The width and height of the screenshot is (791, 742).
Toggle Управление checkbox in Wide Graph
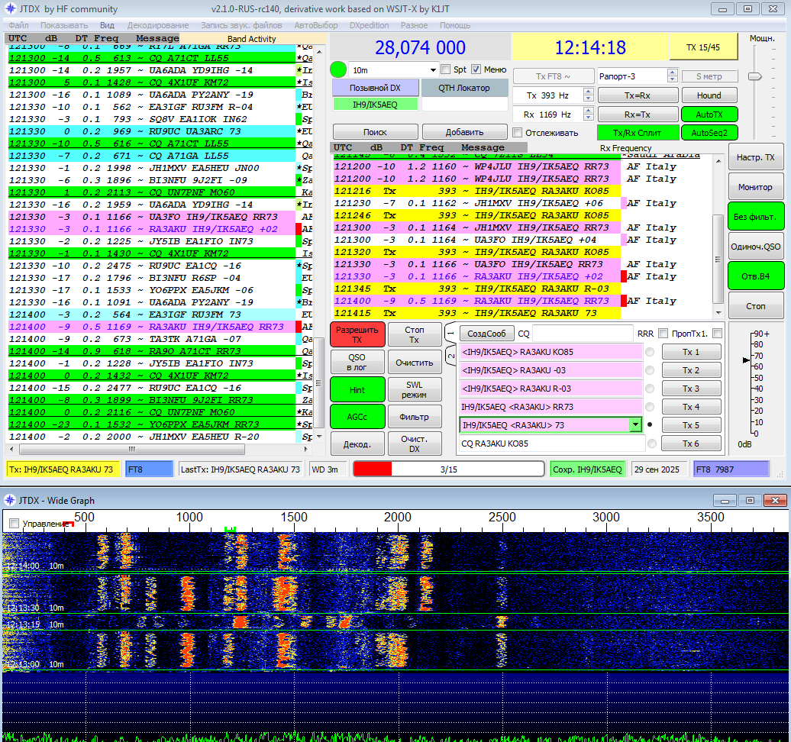point(14,524)
